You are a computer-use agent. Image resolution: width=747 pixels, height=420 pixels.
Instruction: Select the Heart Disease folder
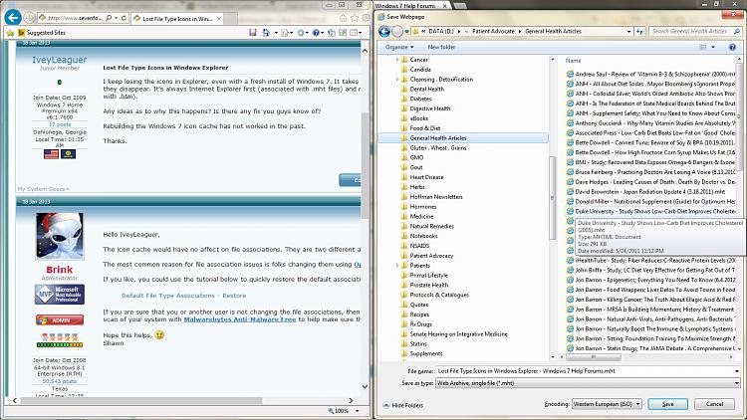point(426,177)
